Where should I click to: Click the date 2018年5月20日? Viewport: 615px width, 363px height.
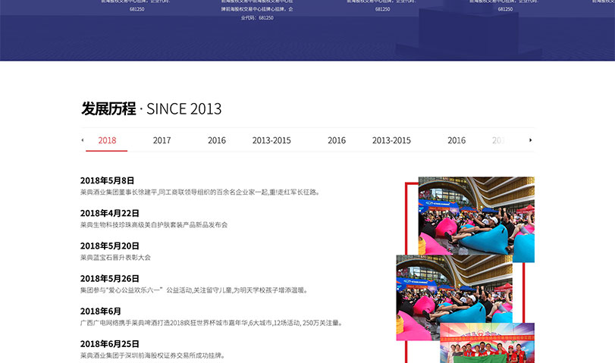pyautogui.click(x=110, y=246)
